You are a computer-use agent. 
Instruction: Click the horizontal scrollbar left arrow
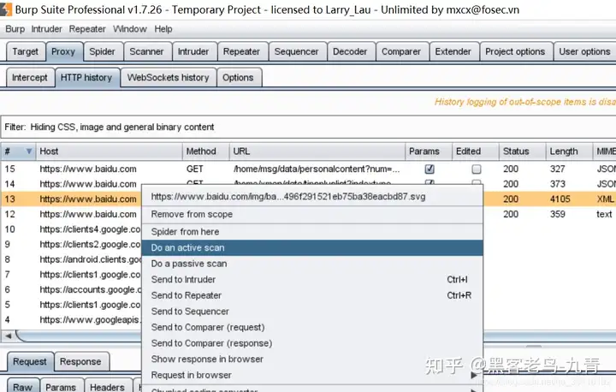[x=8, y=336]
